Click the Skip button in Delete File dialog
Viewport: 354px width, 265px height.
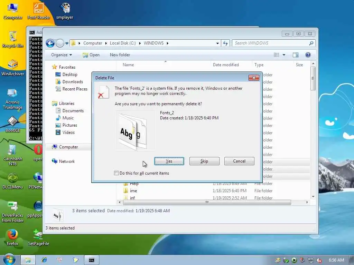204,161
